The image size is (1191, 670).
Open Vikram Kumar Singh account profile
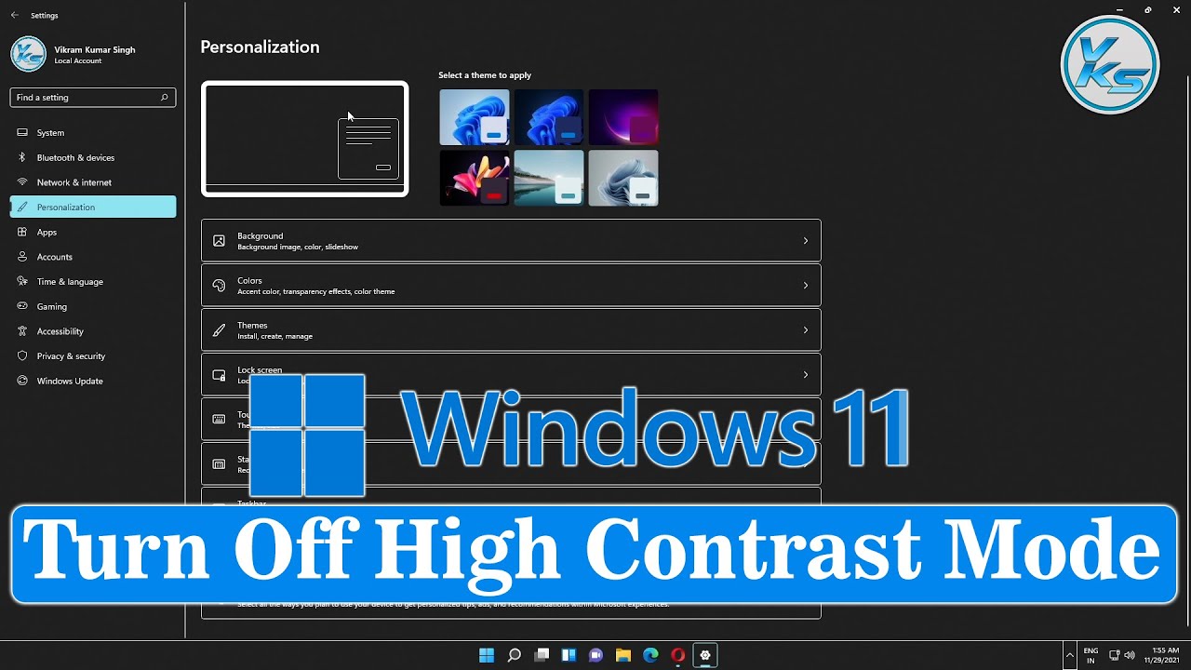coord(74,54)
